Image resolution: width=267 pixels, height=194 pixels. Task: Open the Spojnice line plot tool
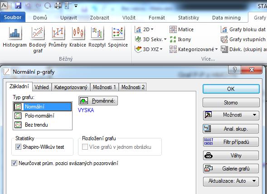pos(118,37)
